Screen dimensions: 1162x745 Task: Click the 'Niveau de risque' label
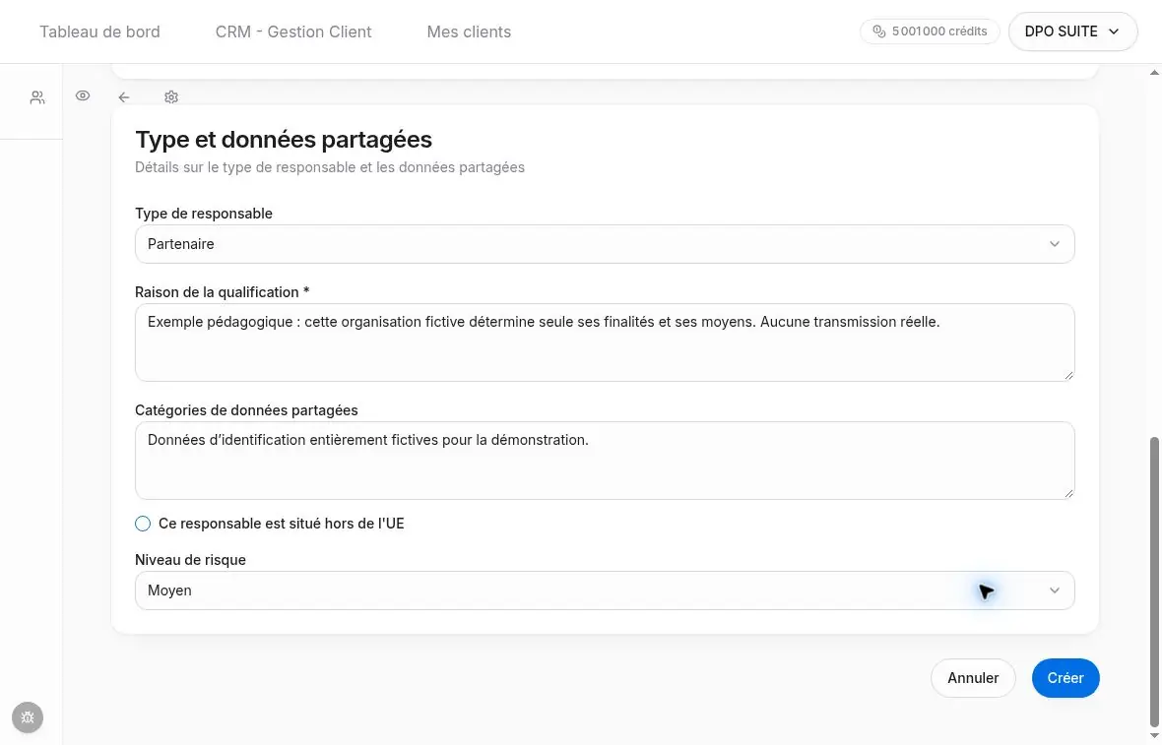(190, 560)
